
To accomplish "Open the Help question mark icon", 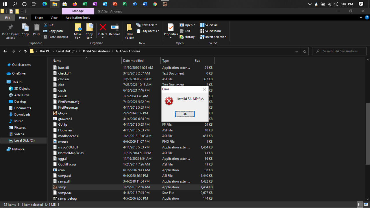I will [x=367, y=18].
